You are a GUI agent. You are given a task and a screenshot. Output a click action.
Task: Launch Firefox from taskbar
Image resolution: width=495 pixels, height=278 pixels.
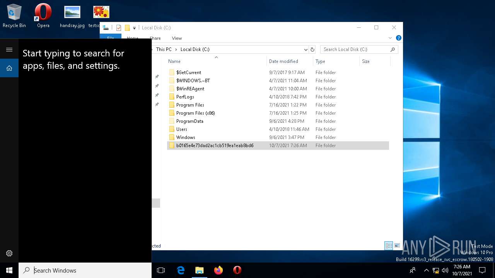[218, 270]
